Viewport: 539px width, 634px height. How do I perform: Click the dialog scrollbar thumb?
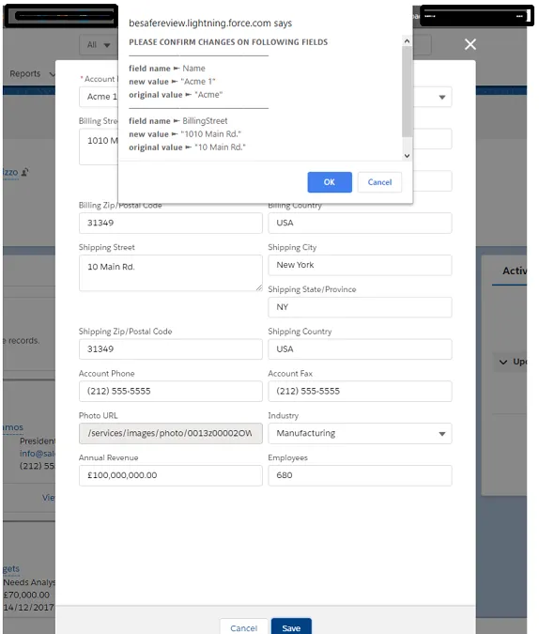pos(407,91)
